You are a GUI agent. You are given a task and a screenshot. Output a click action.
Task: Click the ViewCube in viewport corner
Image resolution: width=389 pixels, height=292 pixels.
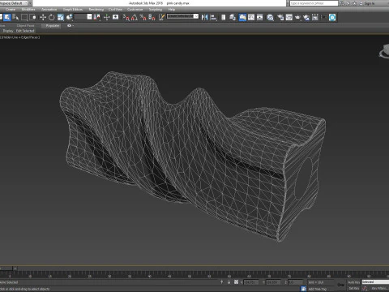point(384,51)
